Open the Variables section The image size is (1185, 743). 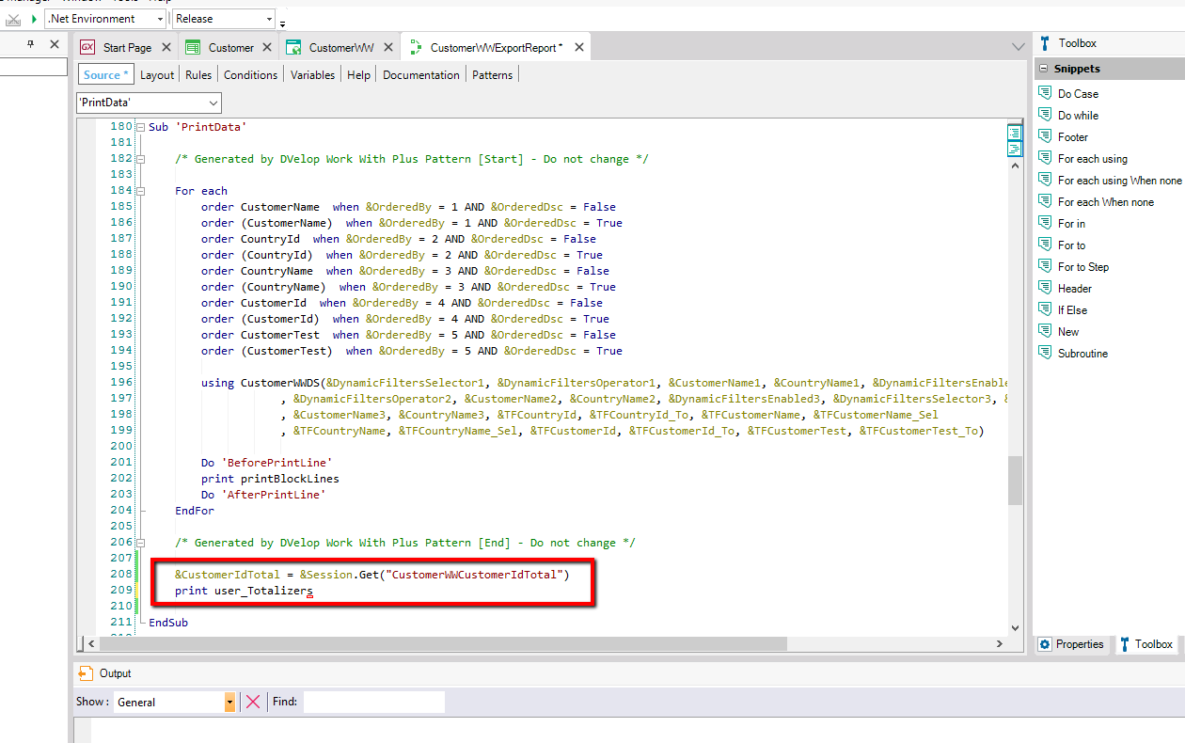click(x=312, y=75)
